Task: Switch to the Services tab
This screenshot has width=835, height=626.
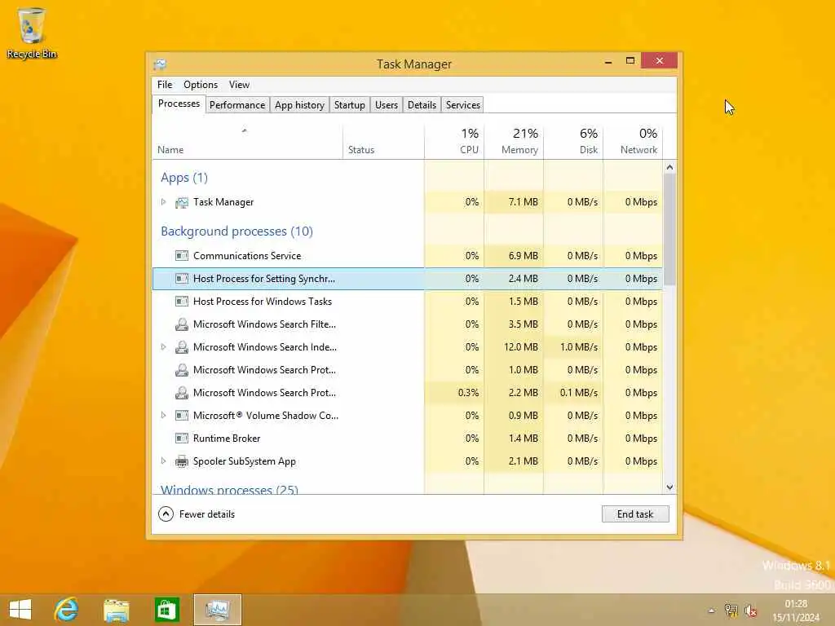Action: (463, 105)
